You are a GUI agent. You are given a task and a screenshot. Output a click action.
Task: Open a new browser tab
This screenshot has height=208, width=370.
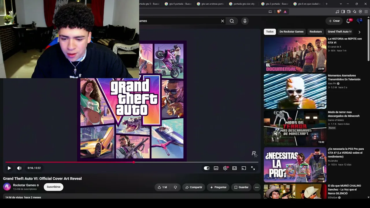(327, 4)
